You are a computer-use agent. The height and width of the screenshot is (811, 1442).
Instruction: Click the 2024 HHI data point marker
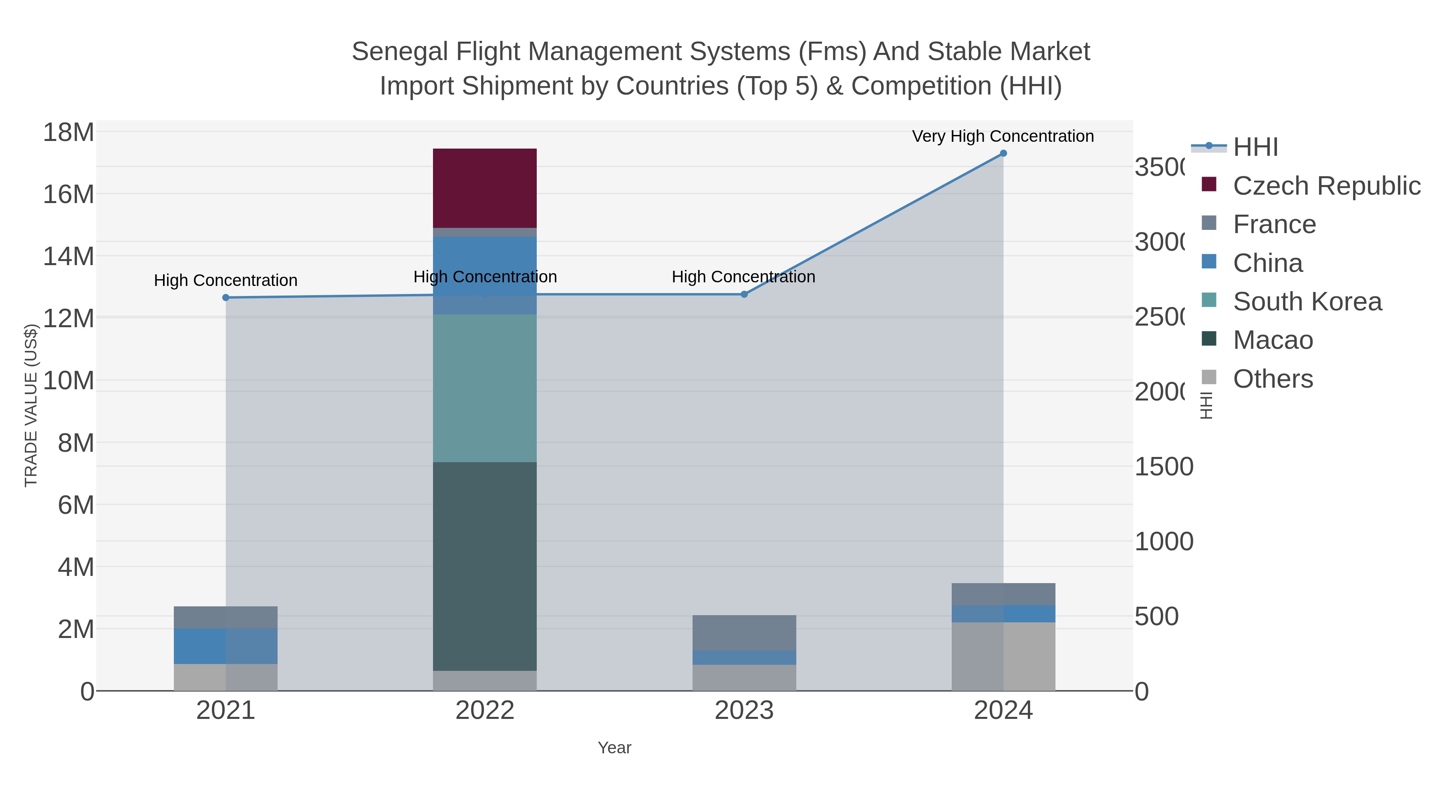pyautogui.click(x=1003, y=153)
